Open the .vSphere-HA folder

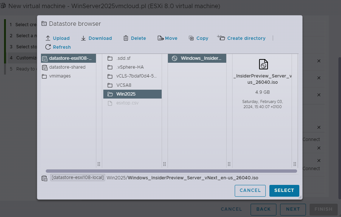pos(132,67)
